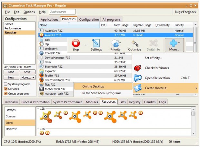Screen dimensions: 200x147
Task: Open the Options menu
Action: pyautogui.click(x=29, y=12)
